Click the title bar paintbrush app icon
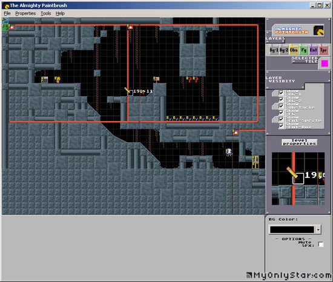 coord(7,5)
